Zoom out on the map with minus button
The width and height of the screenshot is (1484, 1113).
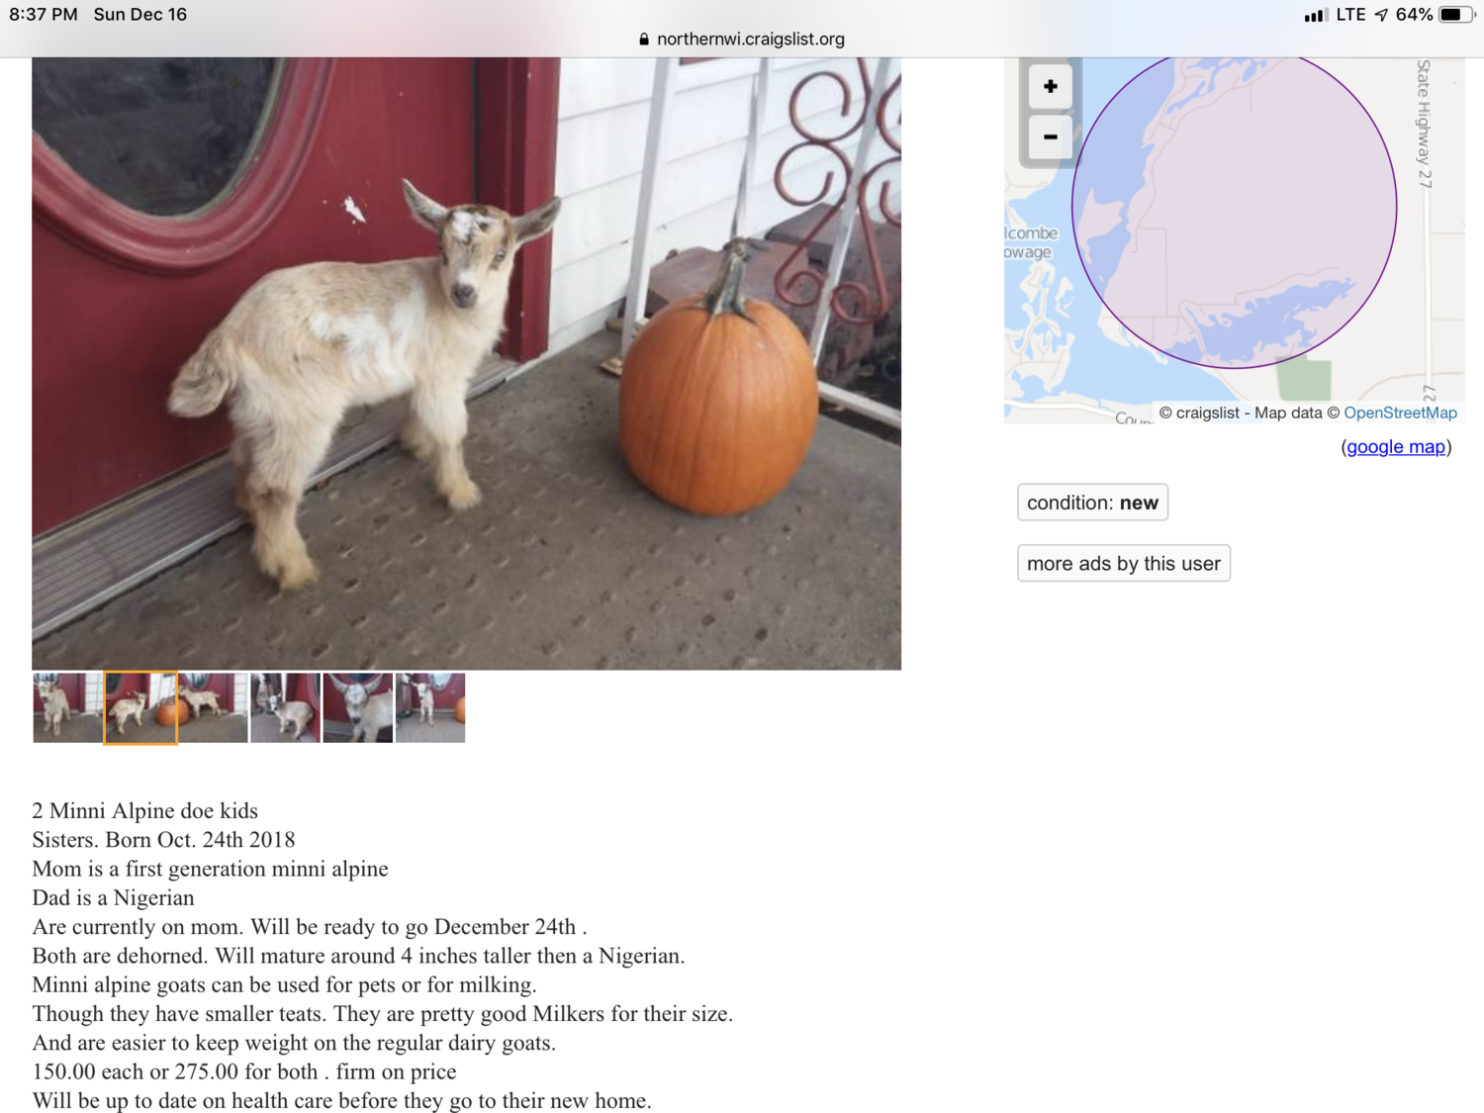[1050, 137]
